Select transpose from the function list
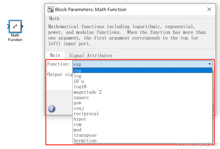This screenshot has height=149, width=220. (85, 135)
